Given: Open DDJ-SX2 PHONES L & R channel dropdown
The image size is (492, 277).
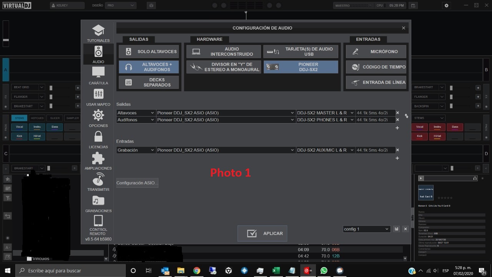Looking at the screenshot, I should click(x=326, y=120).
